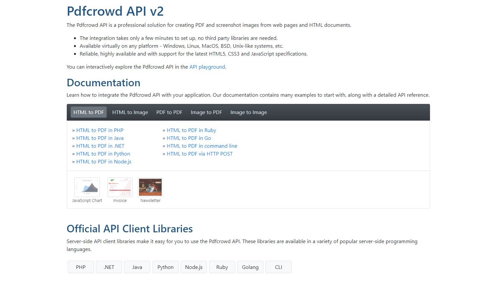Open HTML to PDF in Go link
This screenshot has width=502, height=282.
pos(189,138)
